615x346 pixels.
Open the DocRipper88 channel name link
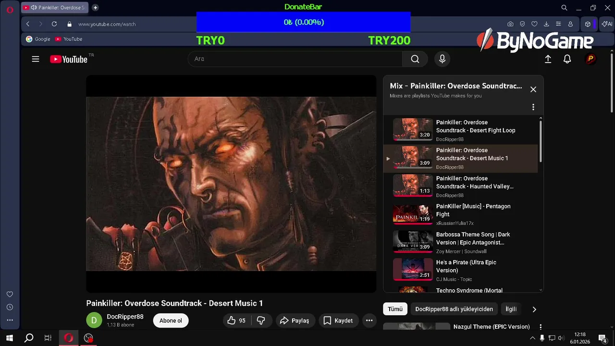125,317
